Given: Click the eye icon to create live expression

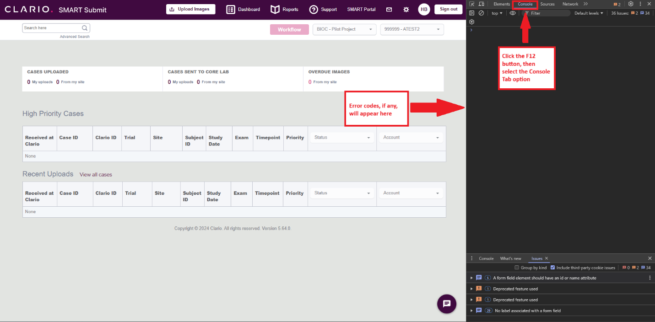Looking at the screenshot, I should coord(513,13).
